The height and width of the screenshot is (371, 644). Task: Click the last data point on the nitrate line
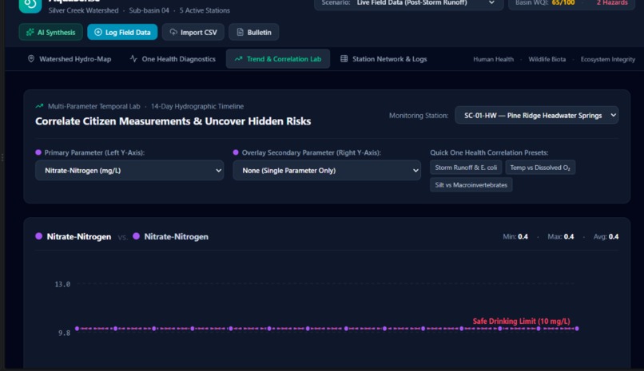click(x=577, y=329)
